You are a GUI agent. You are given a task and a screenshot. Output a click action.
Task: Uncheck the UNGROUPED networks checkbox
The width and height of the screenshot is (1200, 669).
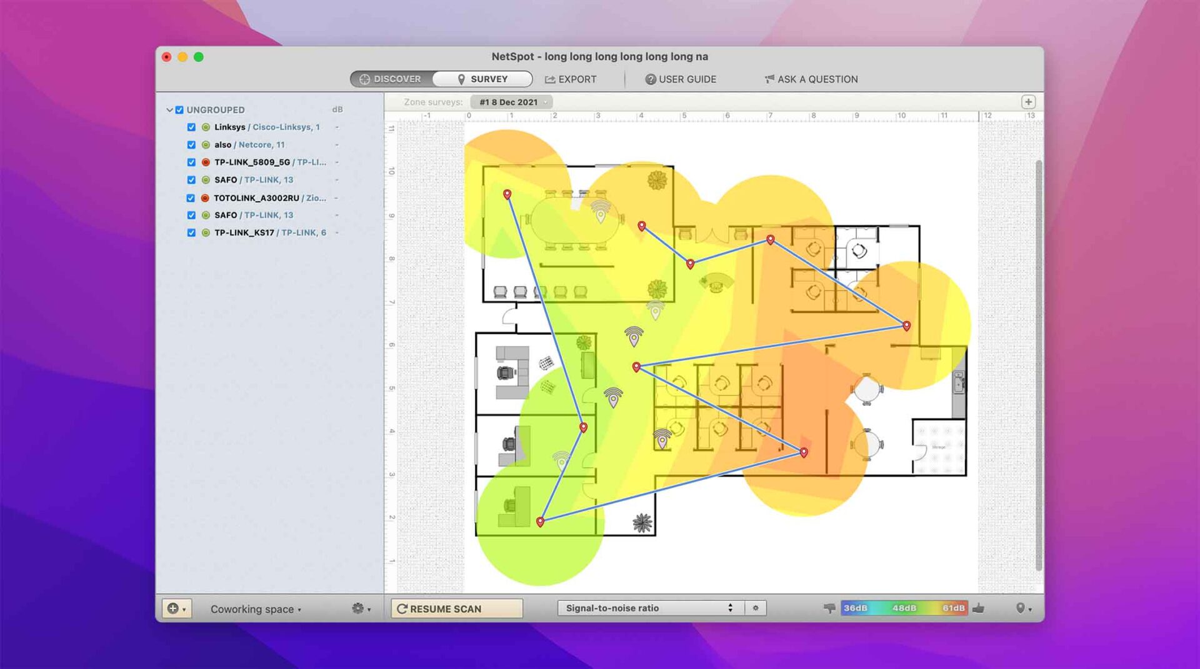(179, 109)
